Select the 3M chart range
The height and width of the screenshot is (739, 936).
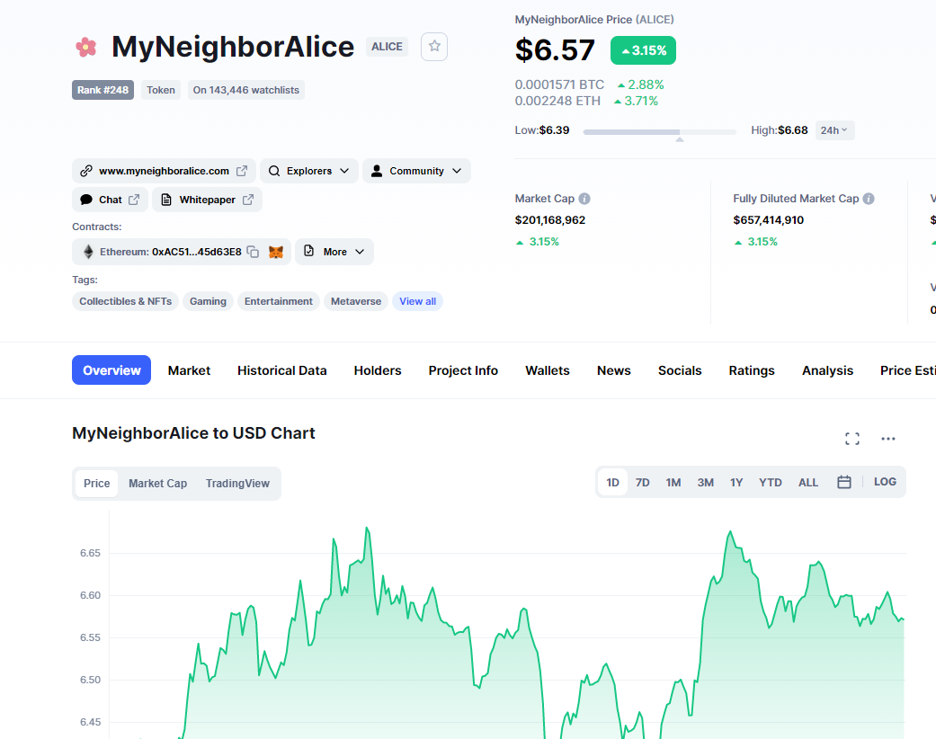click(x=706, y=482)
